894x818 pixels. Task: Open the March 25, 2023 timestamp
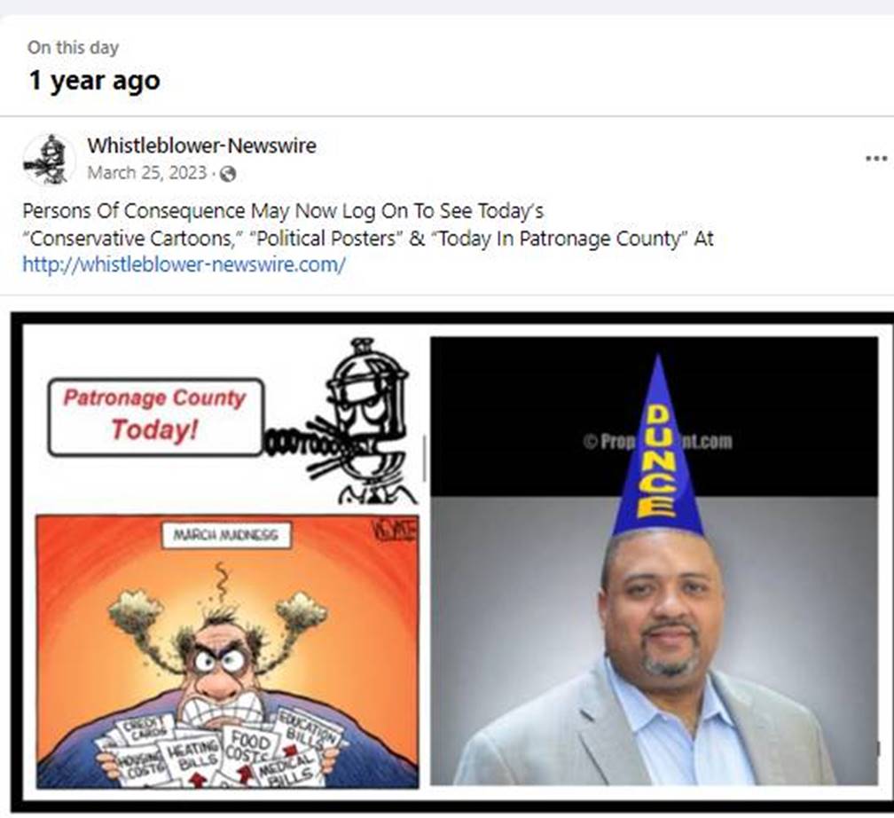[147, 173]
